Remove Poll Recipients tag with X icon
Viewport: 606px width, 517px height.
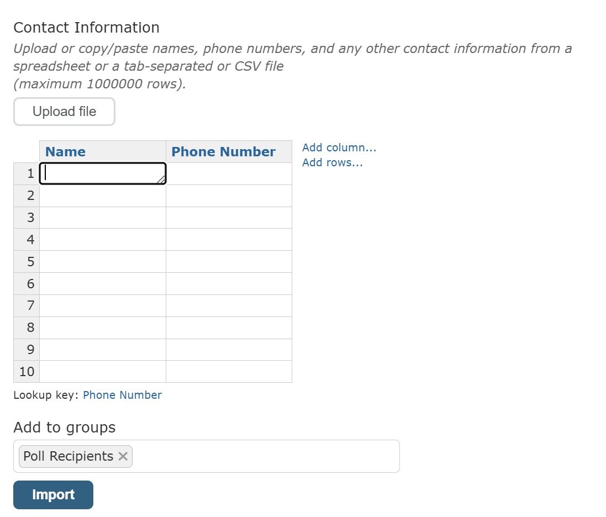[x=123, y=456]
